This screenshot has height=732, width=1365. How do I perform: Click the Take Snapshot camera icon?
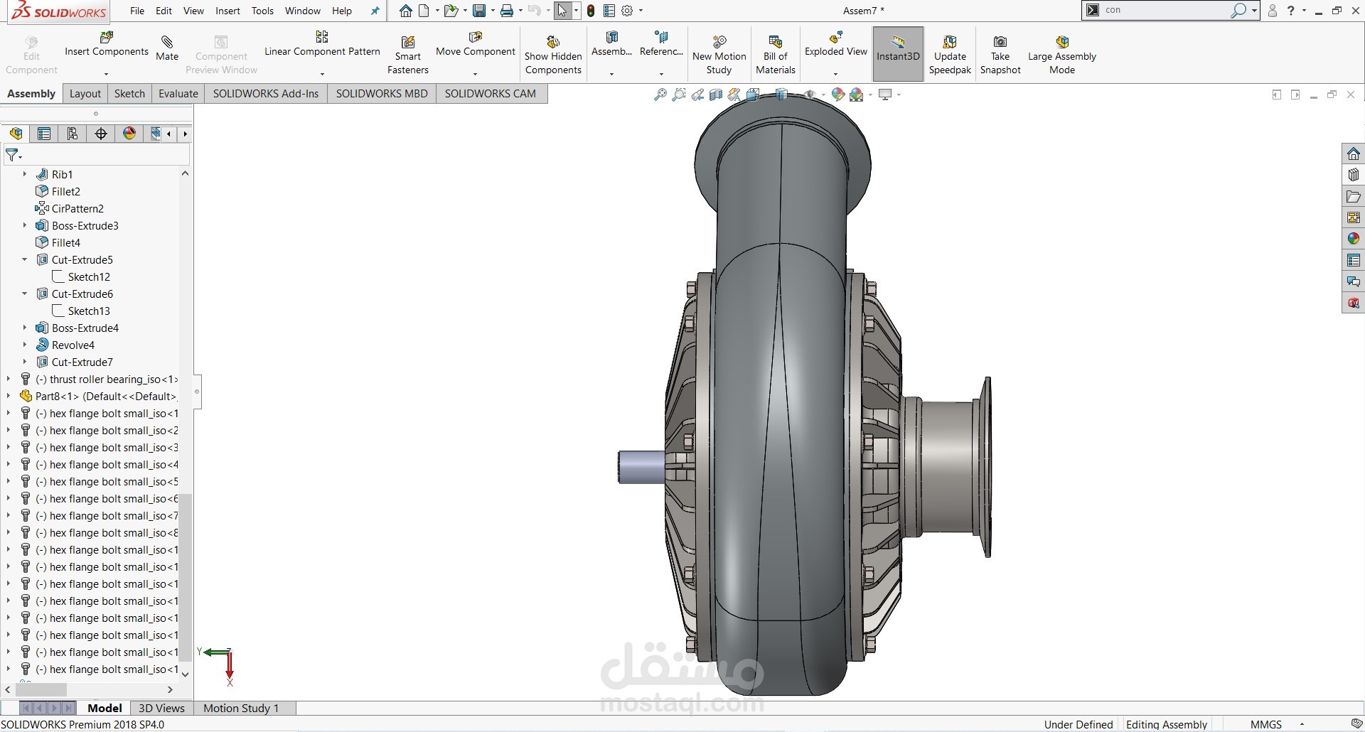(1000, 43)
